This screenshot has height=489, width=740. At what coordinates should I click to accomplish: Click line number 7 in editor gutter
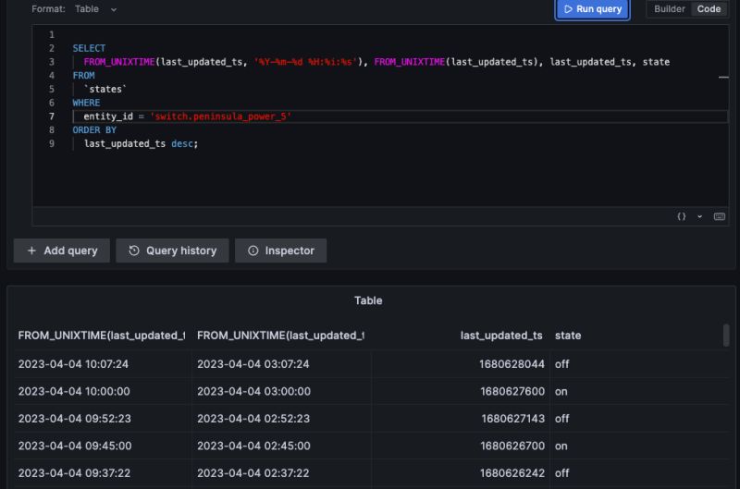[52, 116]
